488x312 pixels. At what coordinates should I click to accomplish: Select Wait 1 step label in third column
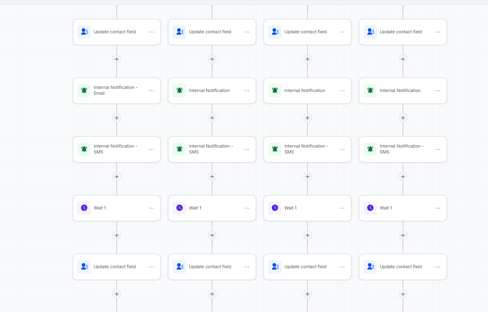pos(290,208)
